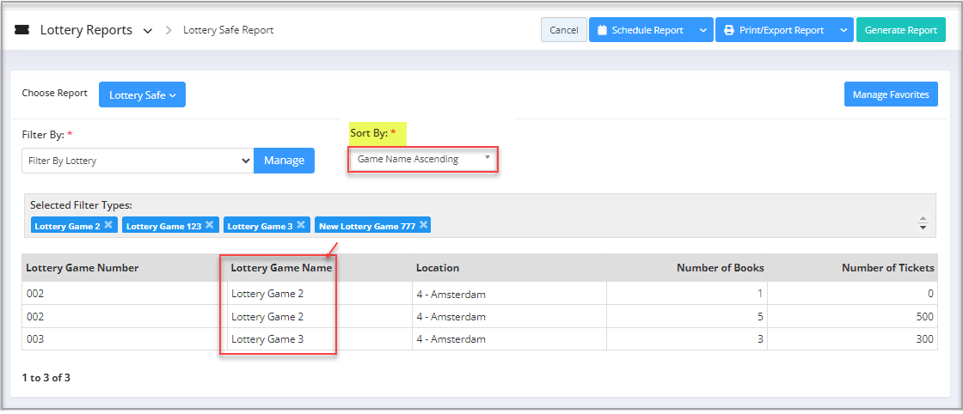The height and width of the screenshot is (414, 963).
Task: Open the Game Name Ascending sort dropdown
Action: click(x=422, y=160)
